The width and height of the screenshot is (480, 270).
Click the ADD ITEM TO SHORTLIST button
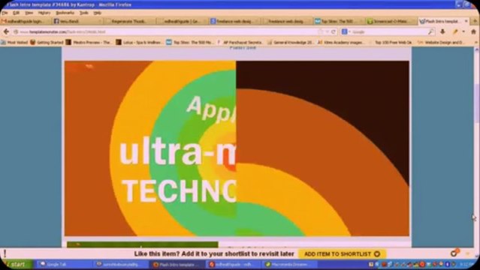tap(342, 254)
